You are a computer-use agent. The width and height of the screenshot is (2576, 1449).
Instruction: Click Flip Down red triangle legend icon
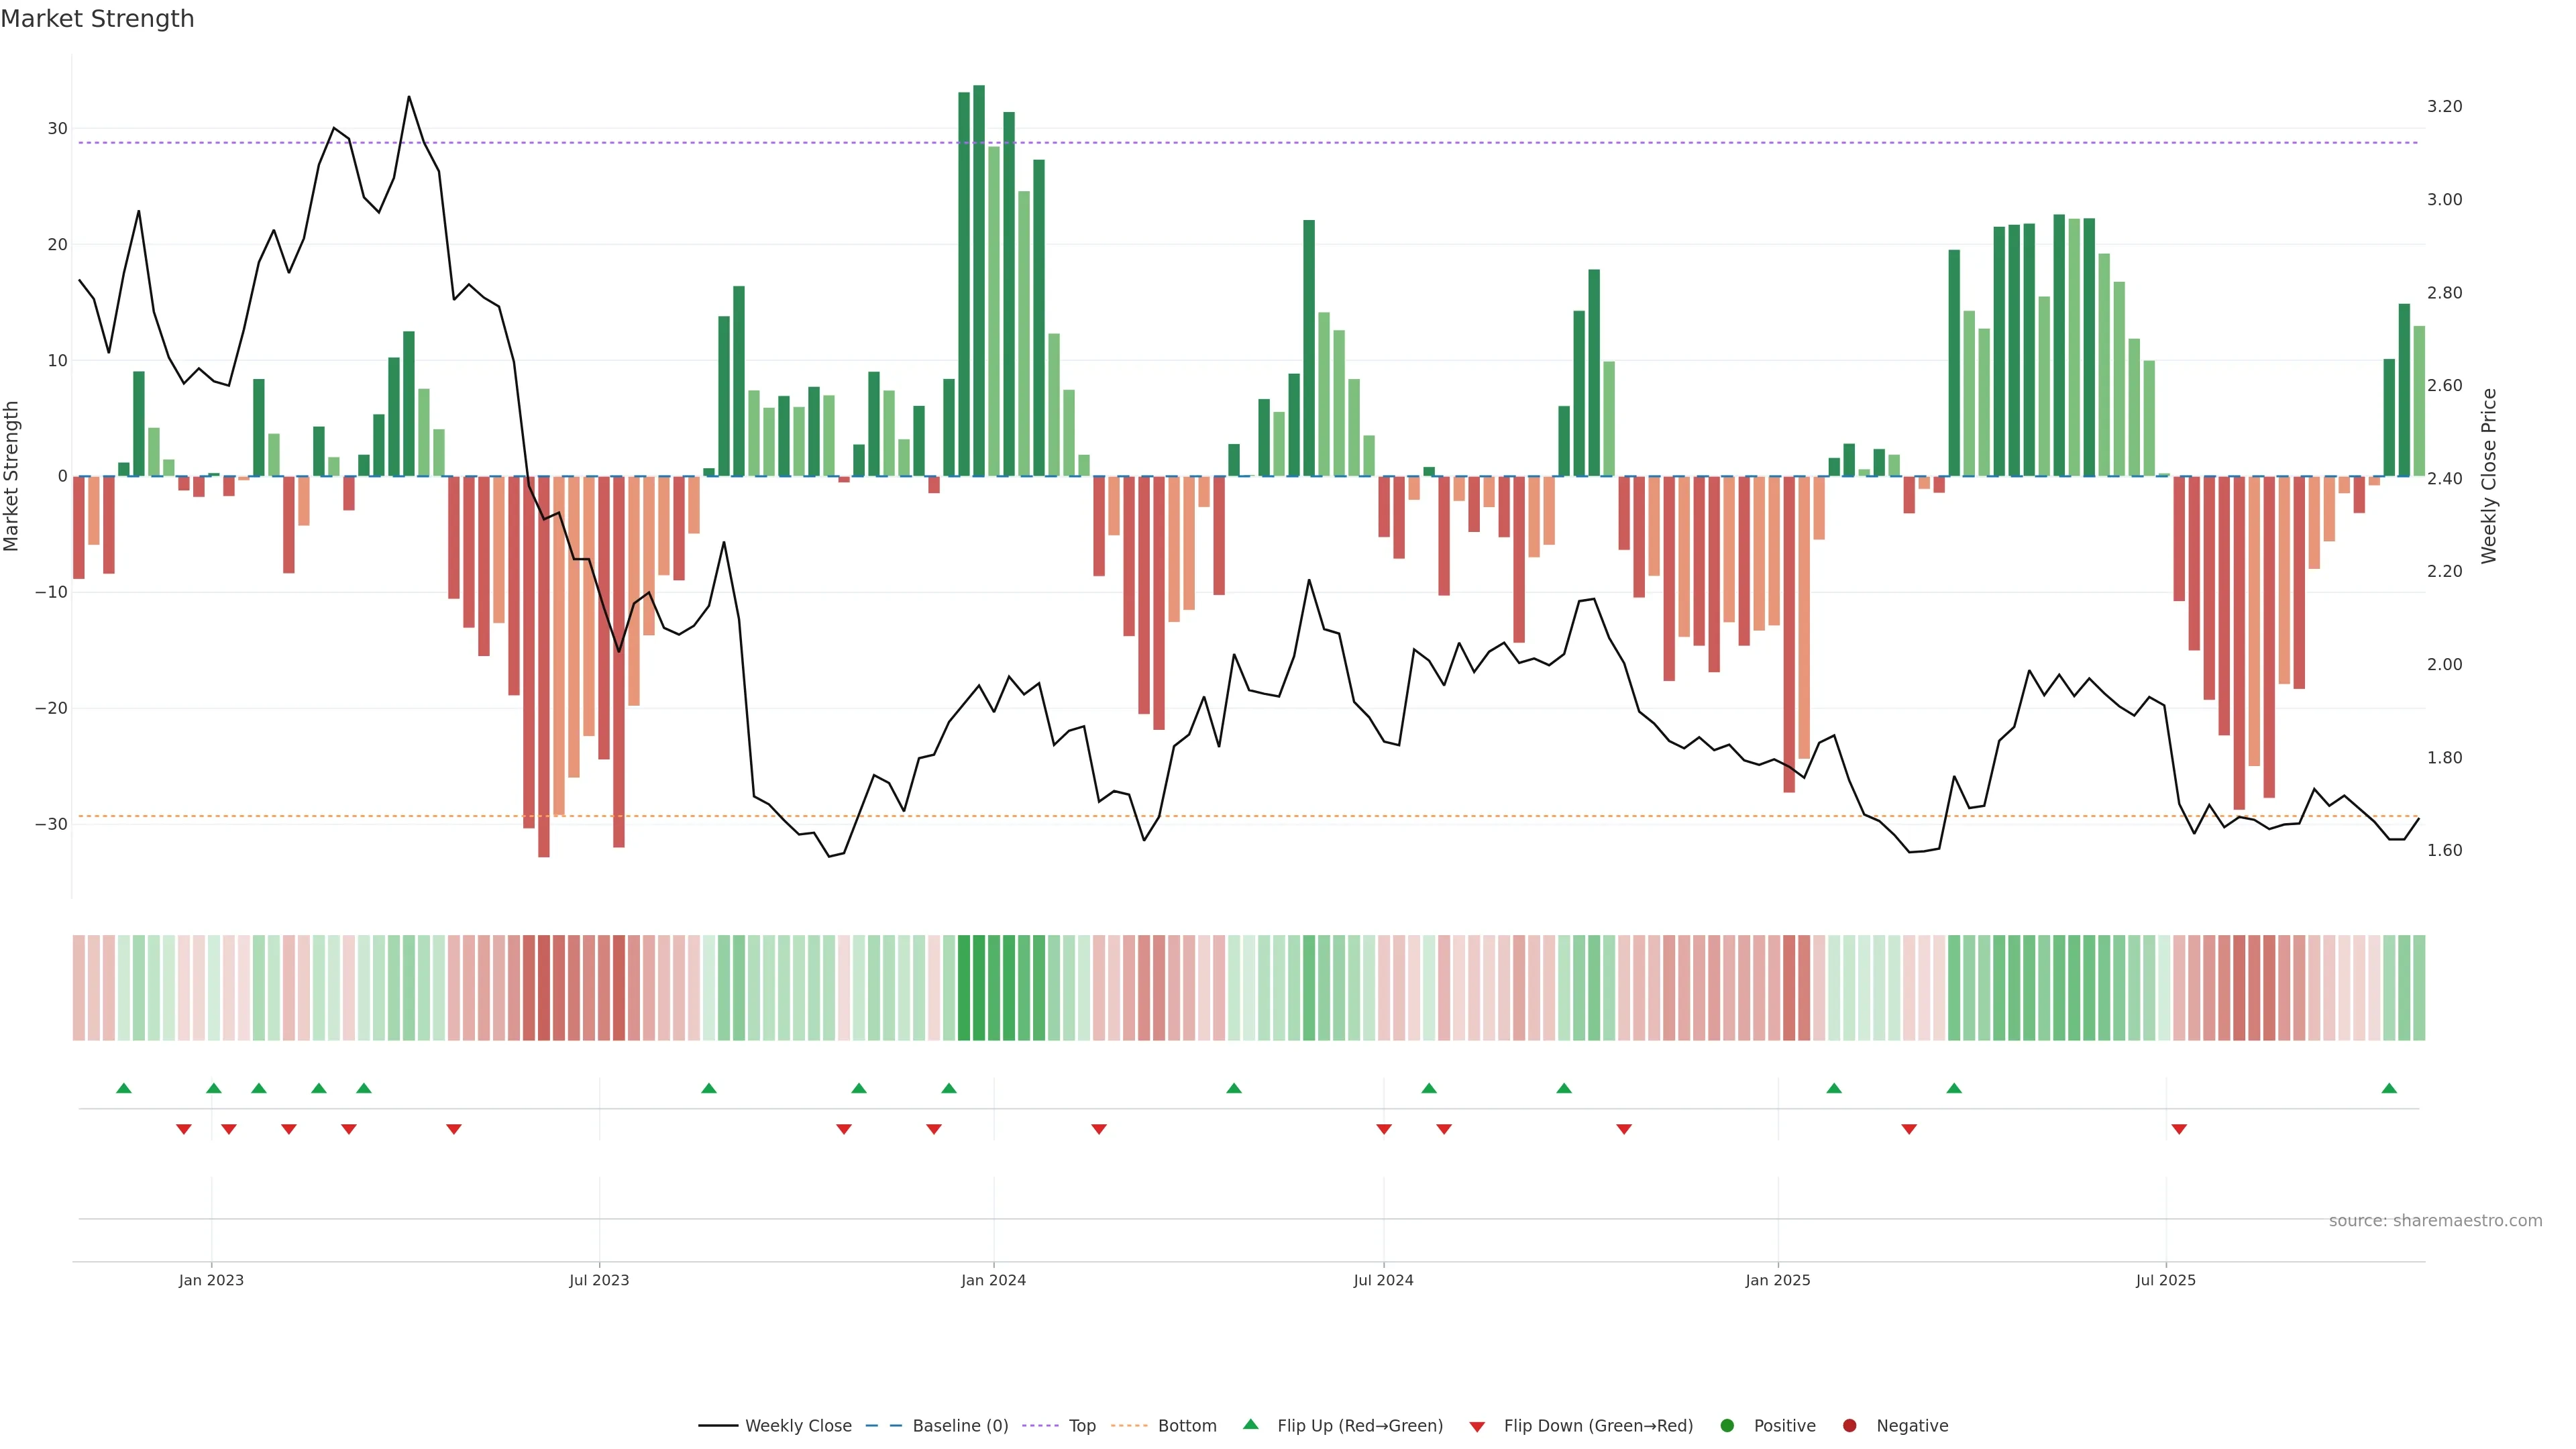1477,1427
